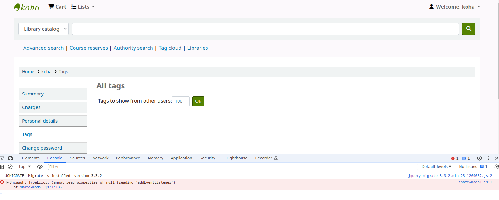Expand the Lists dropdown menu
Screen dimensions: 499x200
click(83, 7)
